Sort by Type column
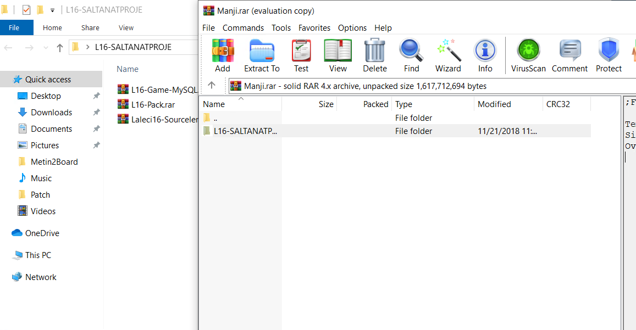The image size is (636, 330). (x=433, y=104)
